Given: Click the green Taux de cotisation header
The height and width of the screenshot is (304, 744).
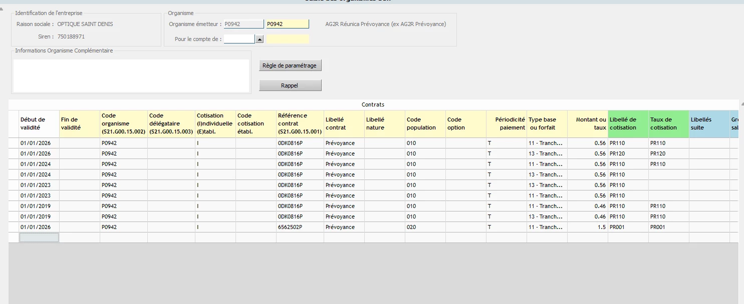Looking at the screenshot, I should tap(668, 123).
